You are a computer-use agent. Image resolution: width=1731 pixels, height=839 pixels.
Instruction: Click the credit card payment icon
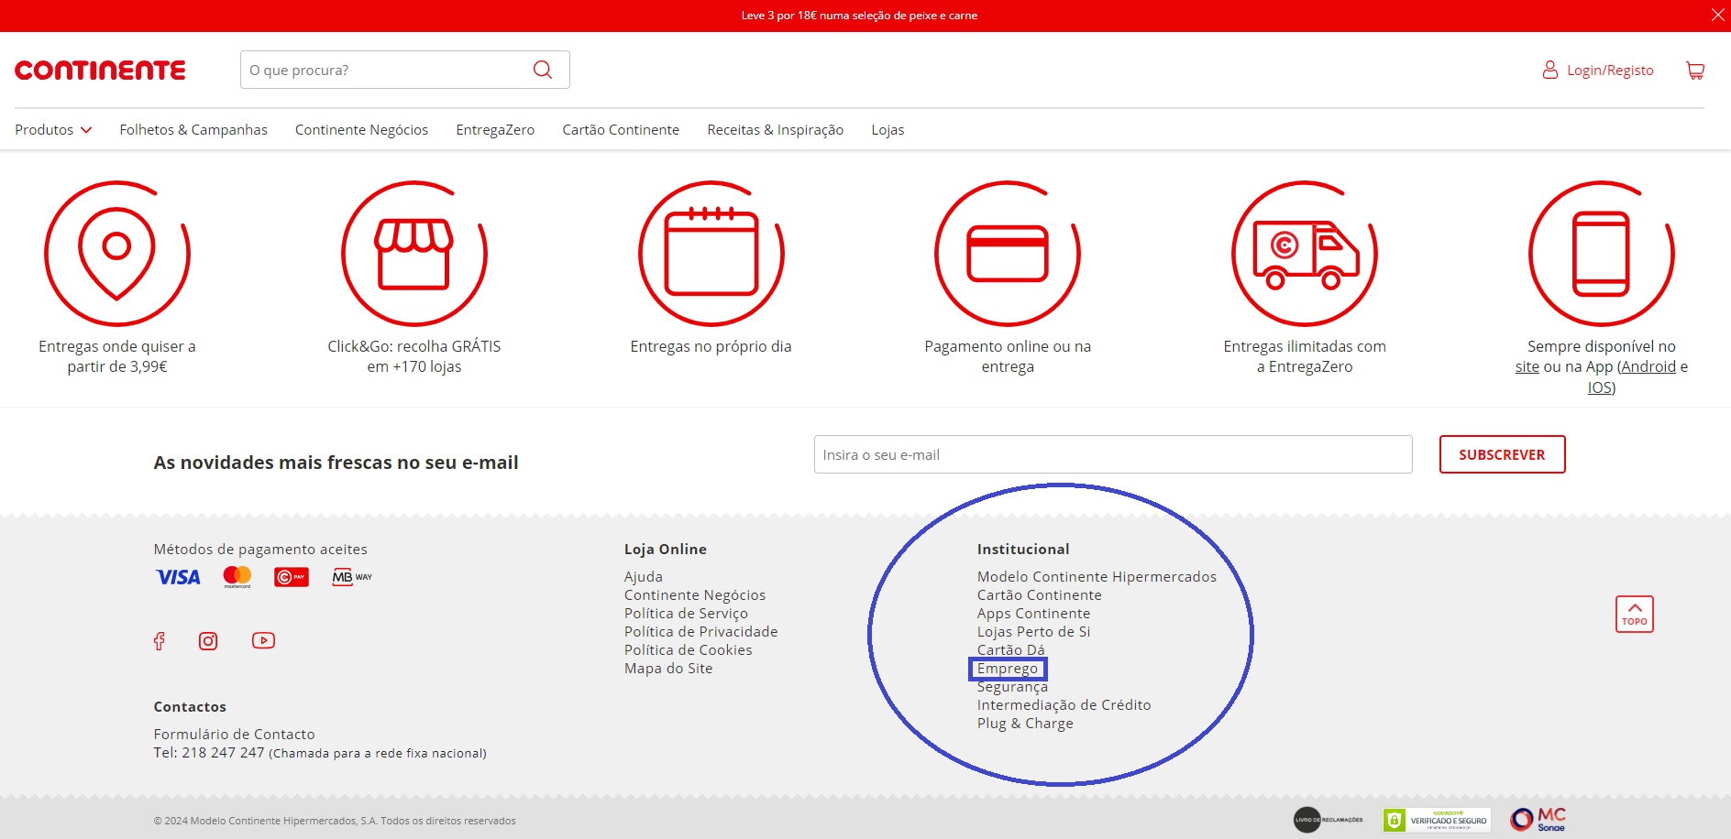(x=1008, y=253)
